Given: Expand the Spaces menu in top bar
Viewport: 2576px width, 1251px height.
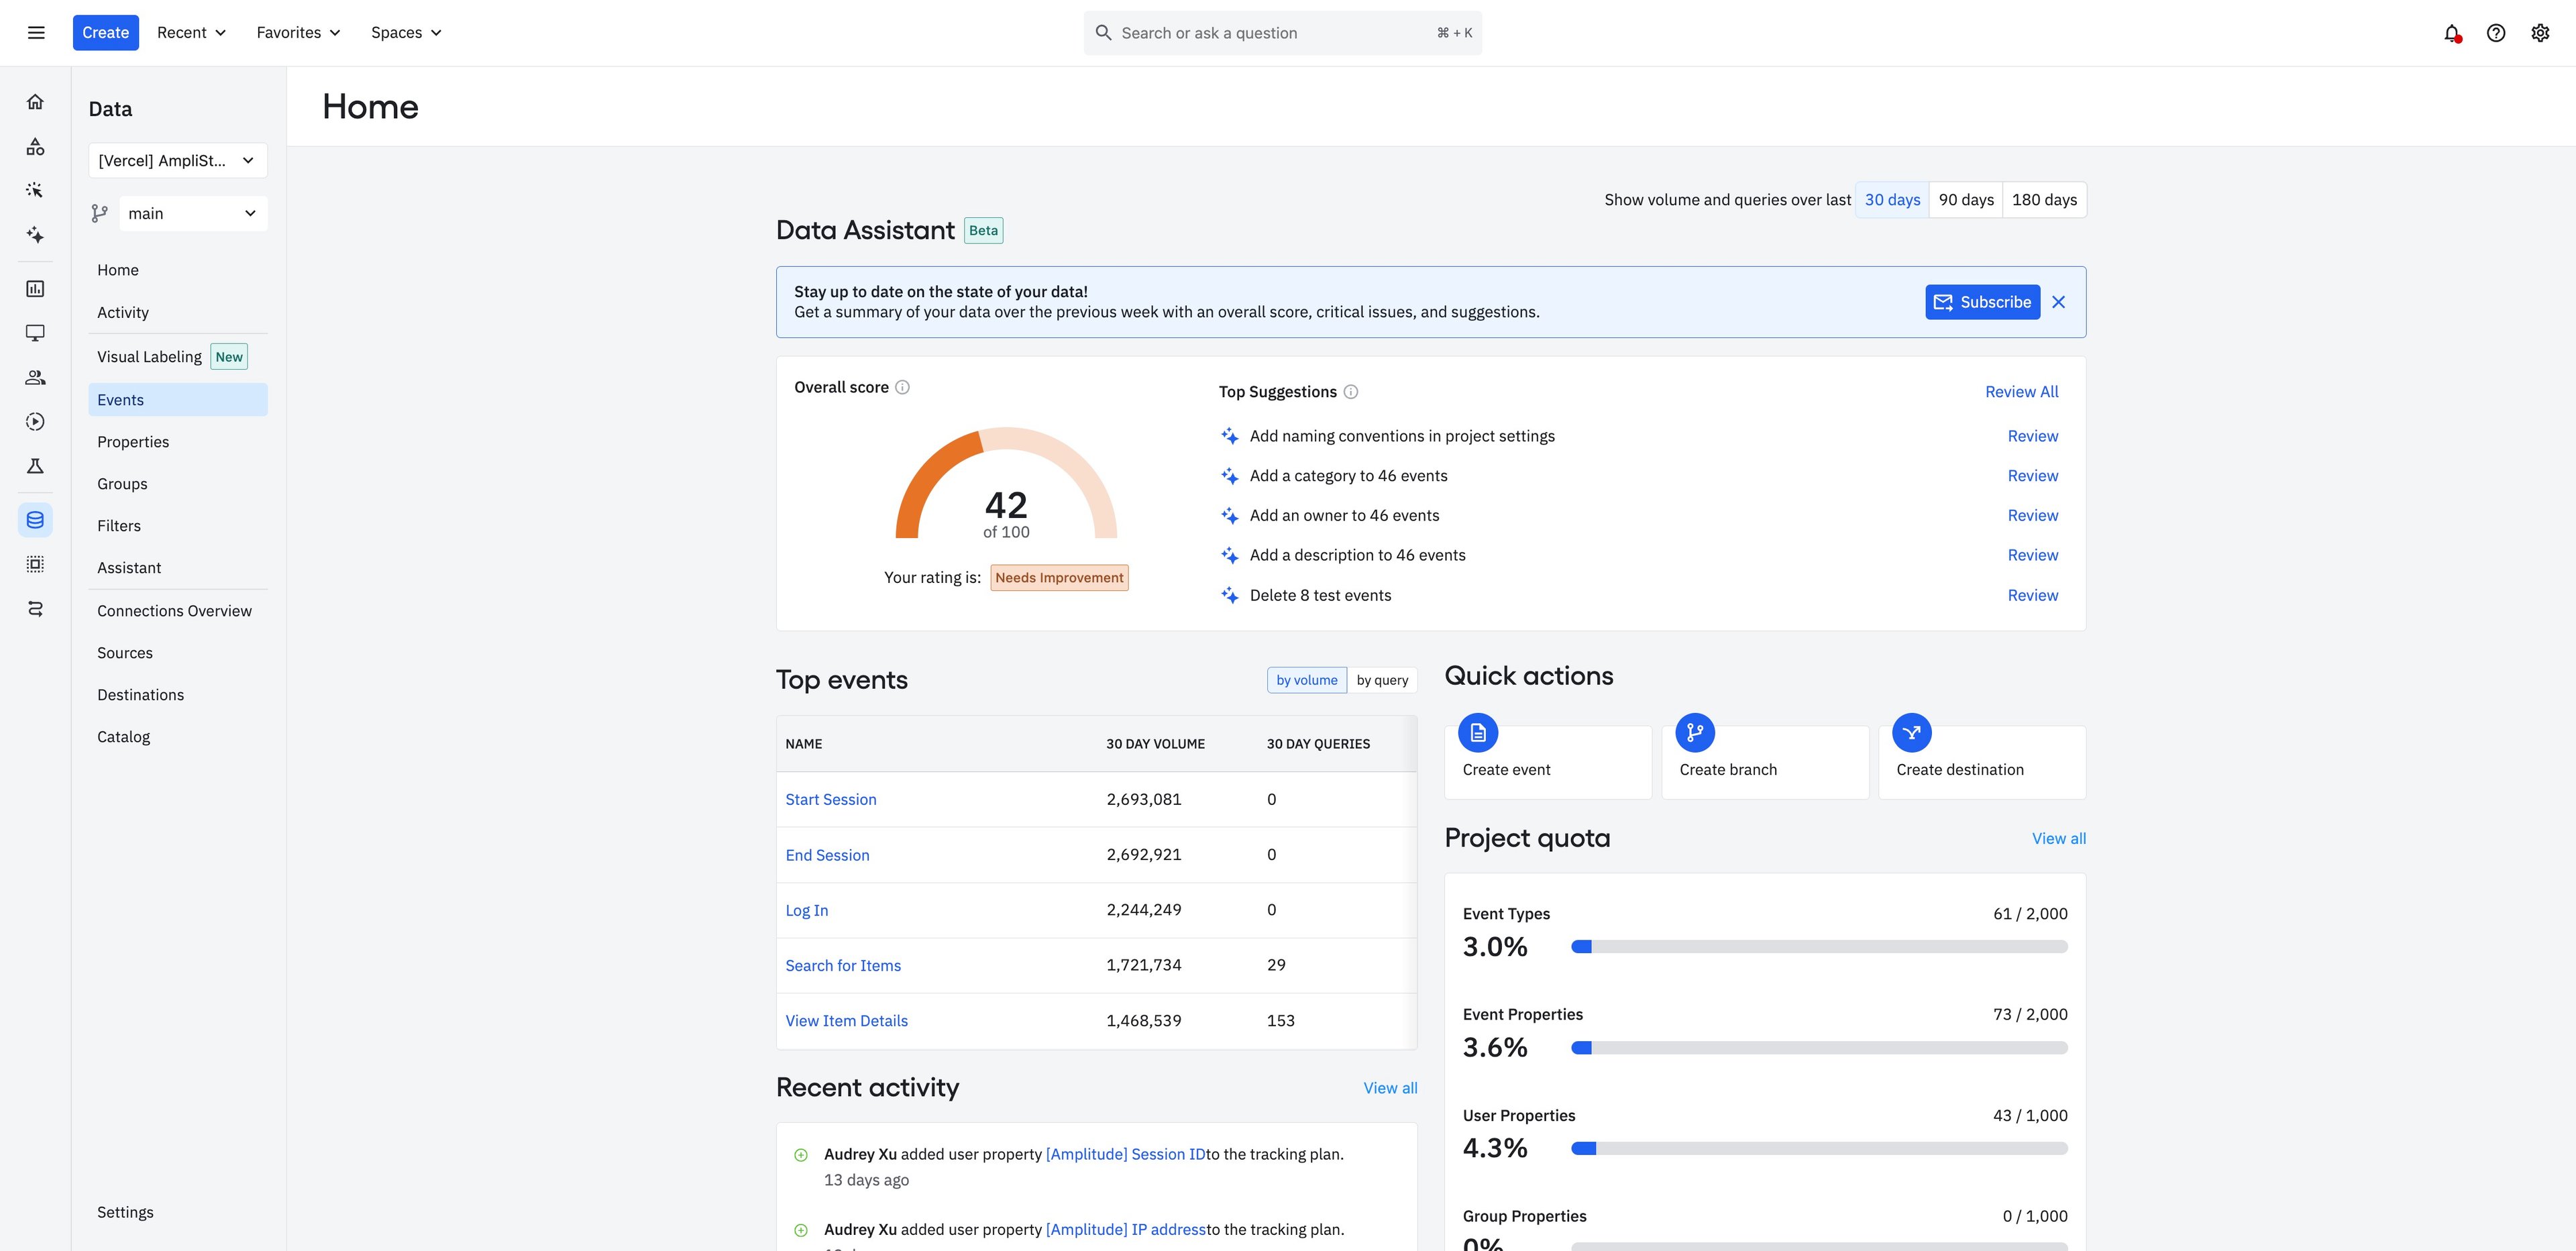Looking at the screenshot, I should pos(406,33).
